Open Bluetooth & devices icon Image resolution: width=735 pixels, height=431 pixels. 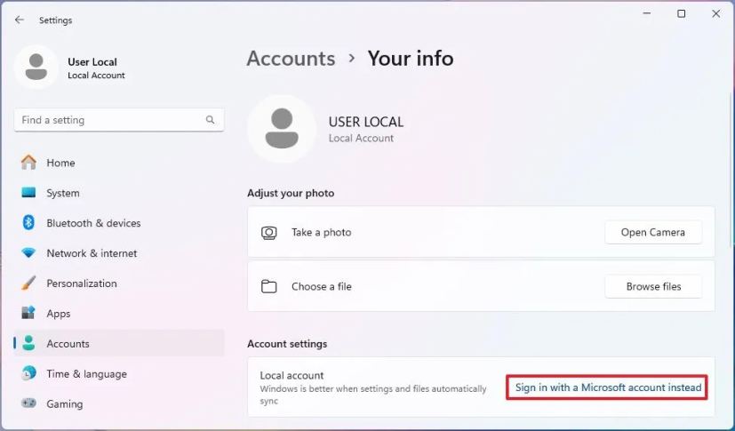click(x=28, y=223)
